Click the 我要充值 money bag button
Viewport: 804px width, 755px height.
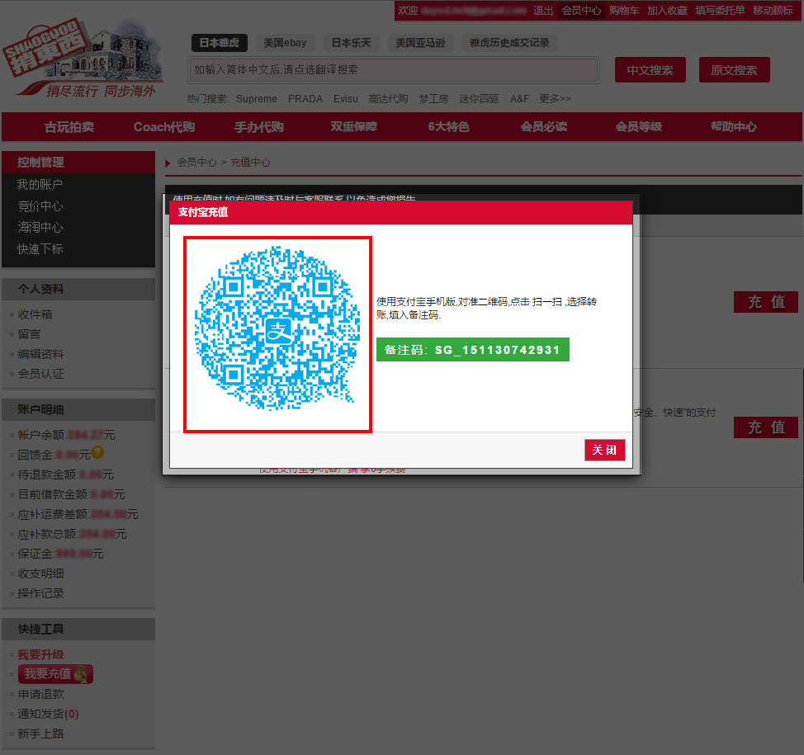(55, 674)
